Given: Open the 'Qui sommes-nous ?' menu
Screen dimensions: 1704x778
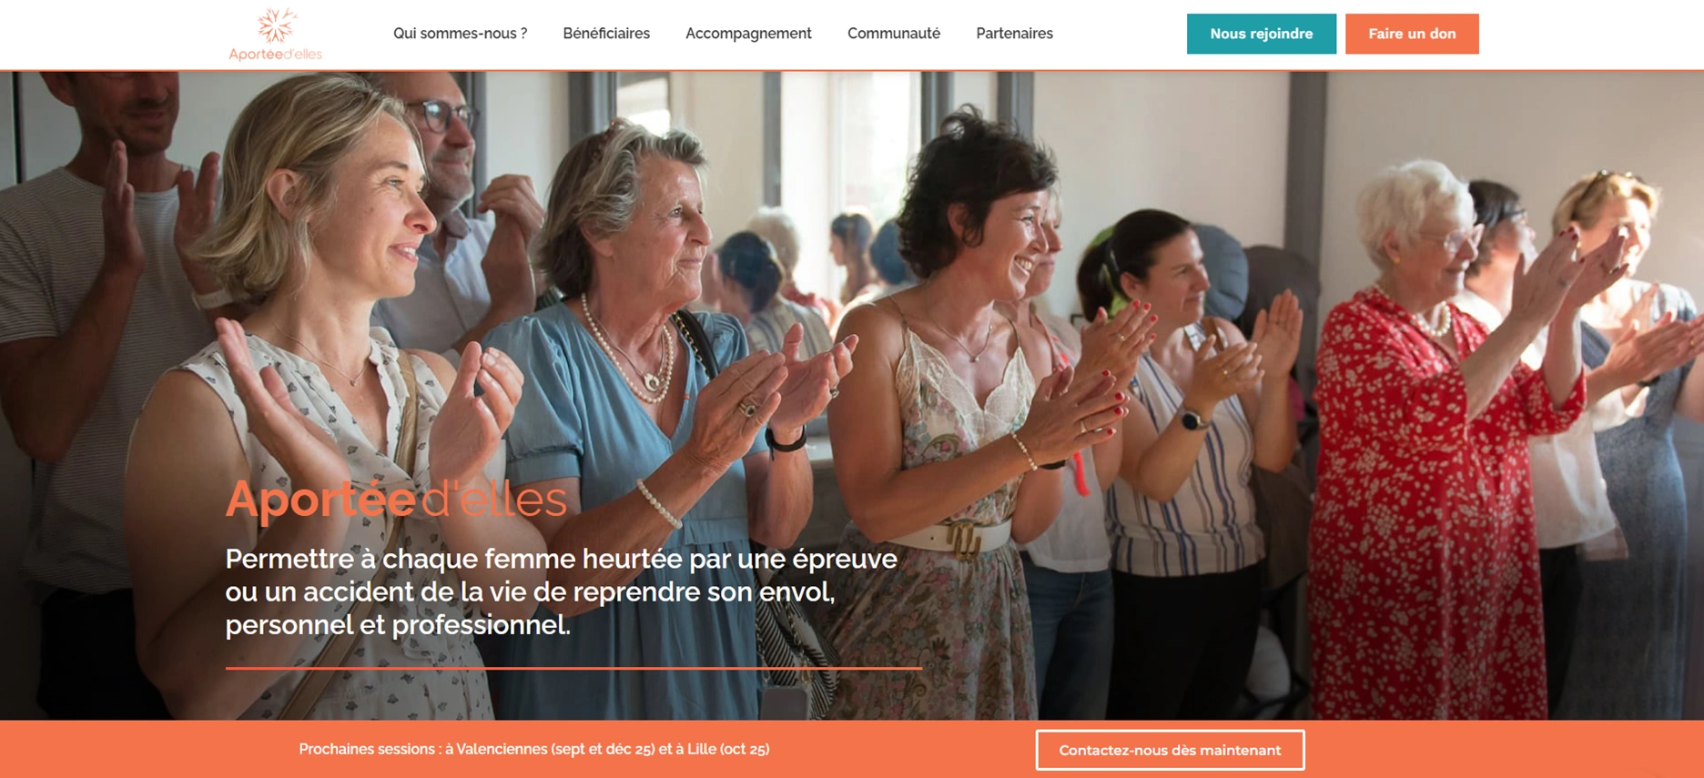Looking at the screenshot, I should click(460, 34).
